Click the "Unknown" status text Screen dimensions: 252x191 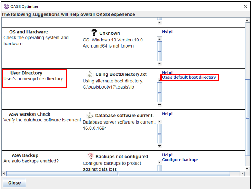click(x=110, y=33)
